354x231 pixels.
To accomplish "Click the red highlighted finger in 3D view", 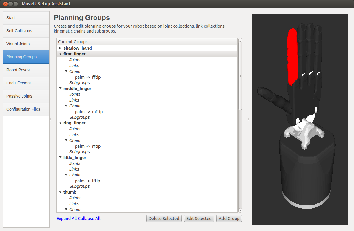I will [x=292, y=57].
